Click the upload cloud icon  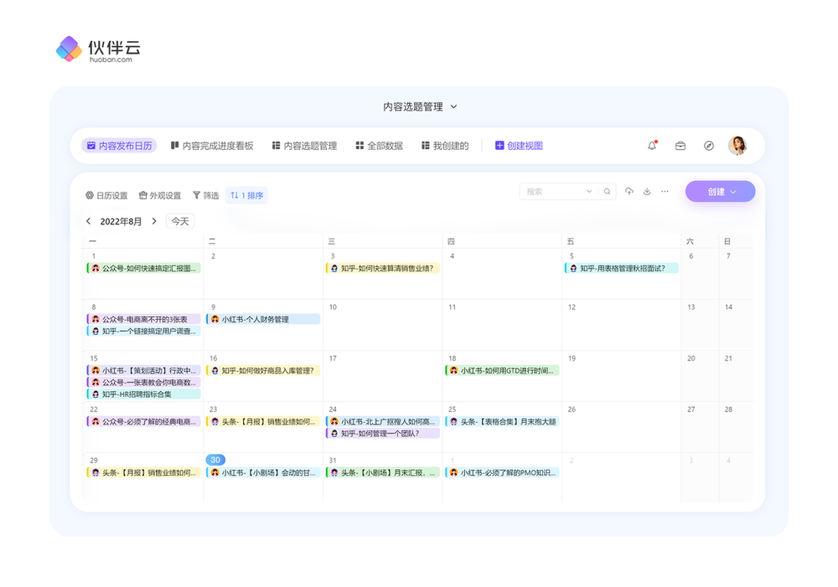pyautogui.click(x=629, y=192)
